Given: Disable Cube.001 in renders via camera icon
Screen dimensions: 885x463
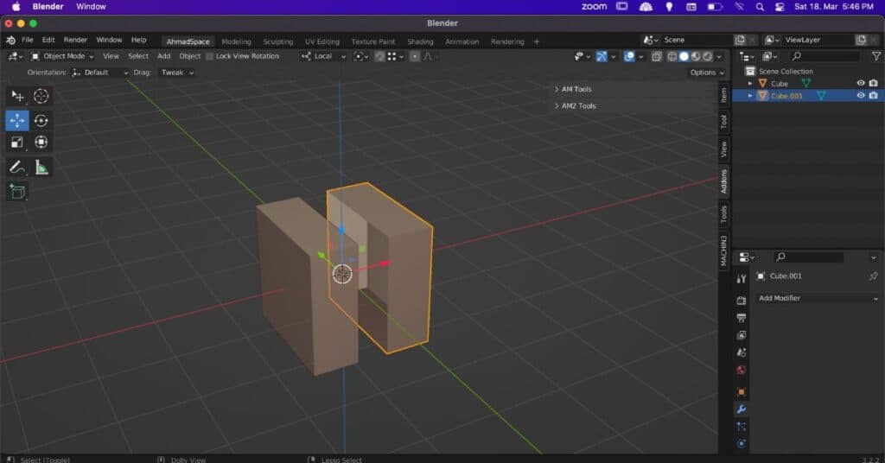Looking at the screenshot, I should click(873, 96).
